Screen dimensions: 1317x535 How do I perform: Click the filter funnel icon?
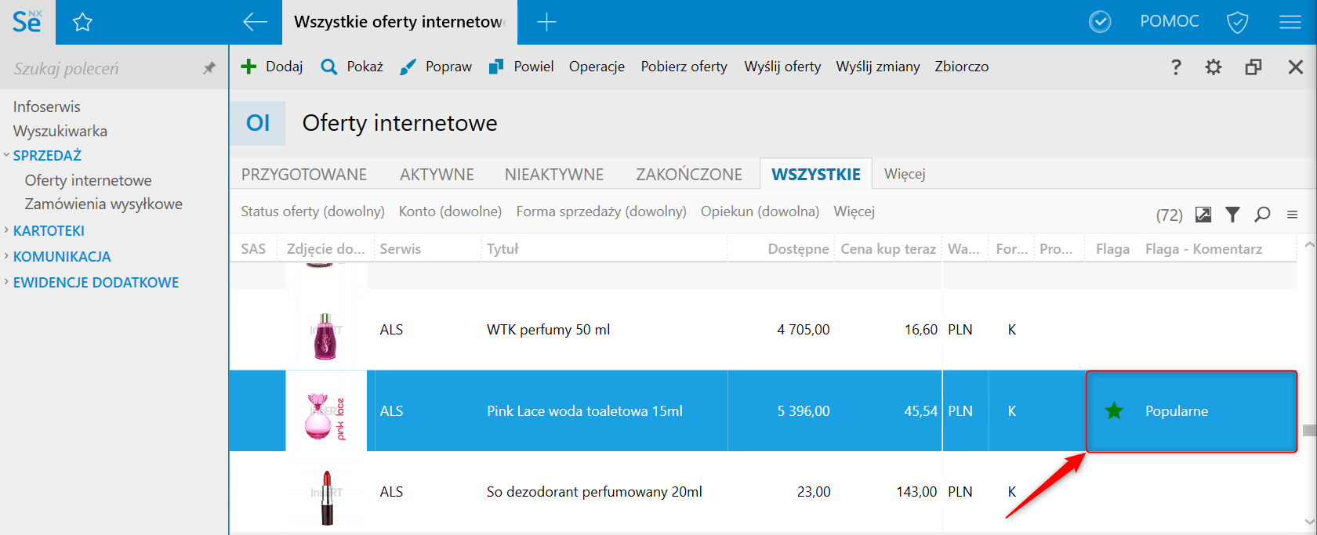[1232, 214]
